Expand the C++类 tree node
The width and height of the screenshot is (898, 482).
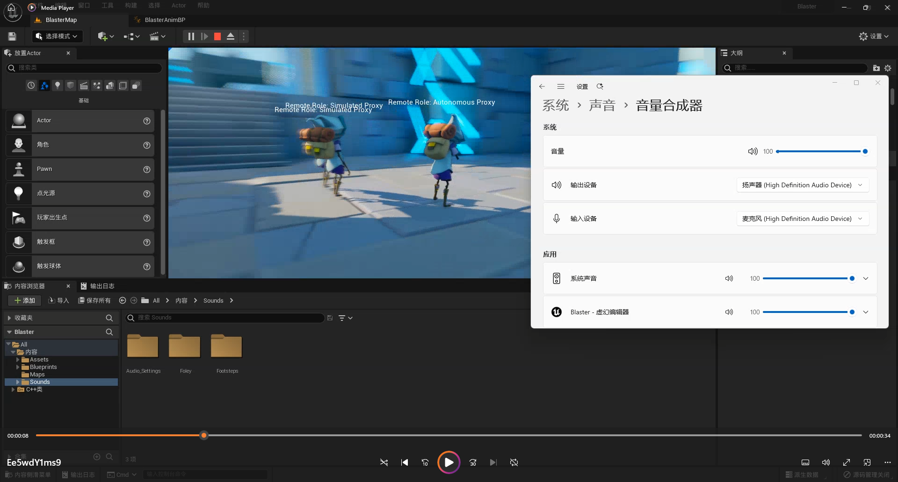pyautogui.click(x=13, y=390)
